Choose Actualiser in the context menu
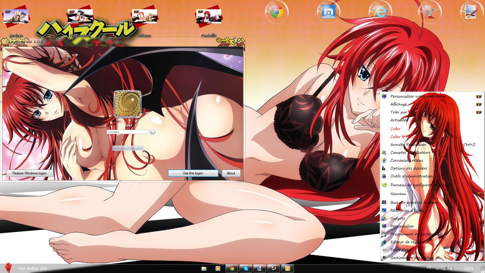Image resolution: width=485 pixels, height=273 pixels. click(432, 120)
